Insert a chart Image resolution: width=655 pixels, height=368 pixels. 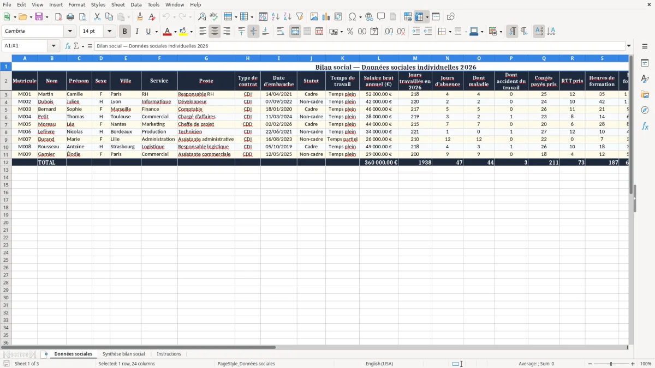[x=326, y=17]
